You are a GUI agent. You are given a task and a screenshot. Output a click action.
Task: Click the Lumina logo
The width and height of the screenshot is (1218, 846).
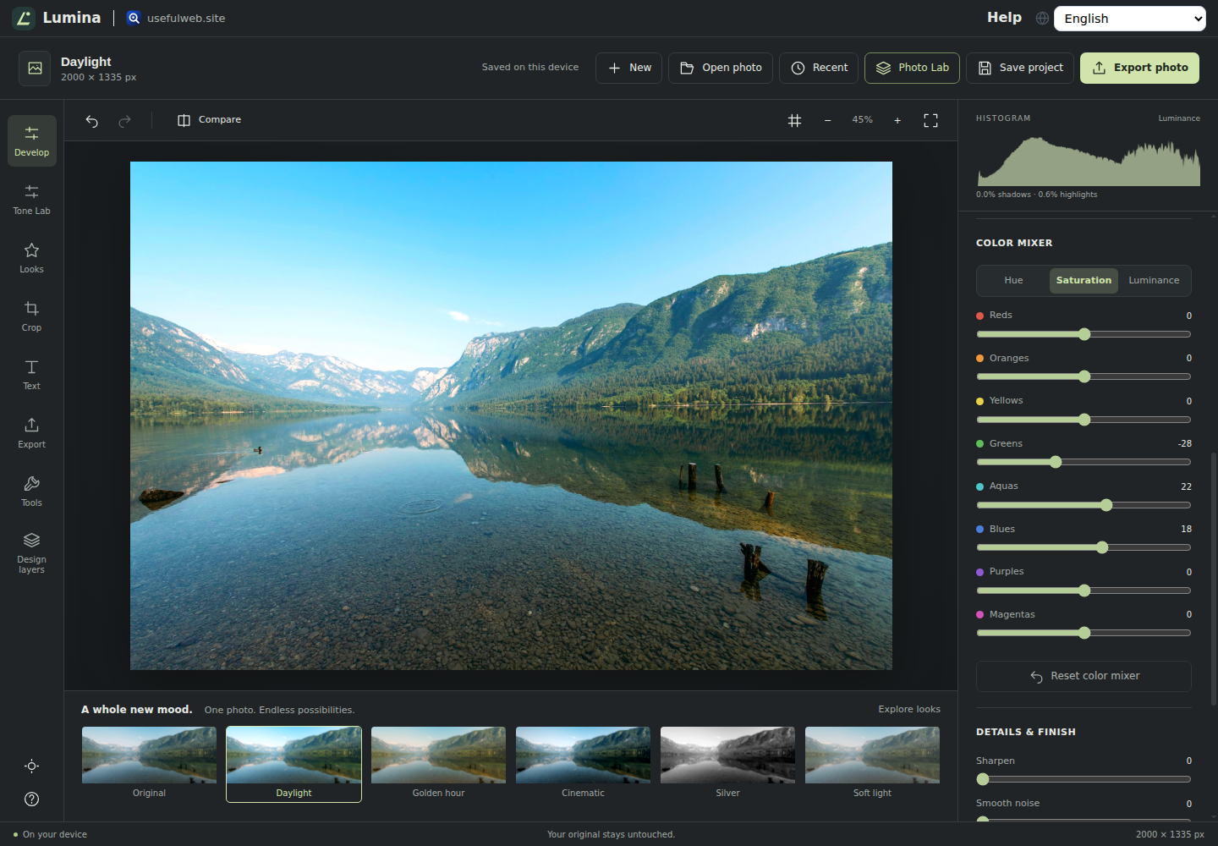pos(57,18)
